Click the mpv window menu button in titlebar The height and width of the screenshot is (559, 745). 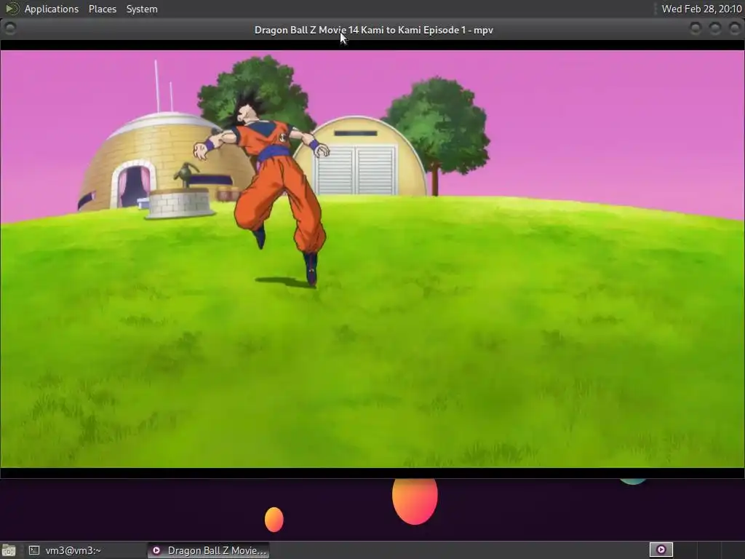click(x=10, y=28)
